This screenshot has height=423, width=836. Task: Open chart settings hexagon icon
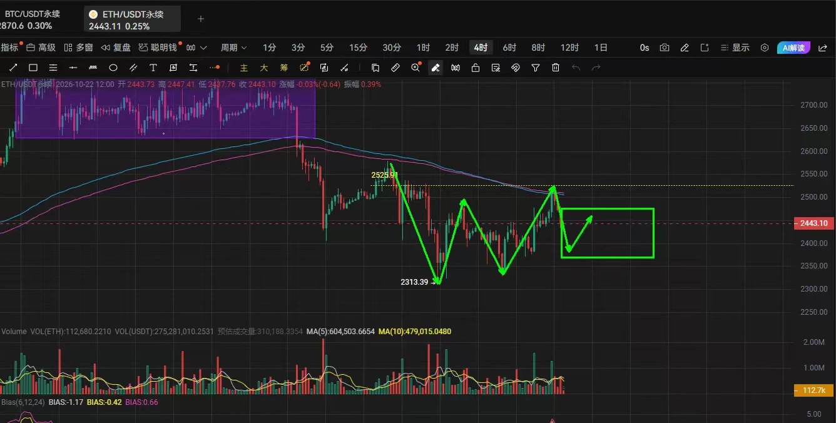[765, 48]
